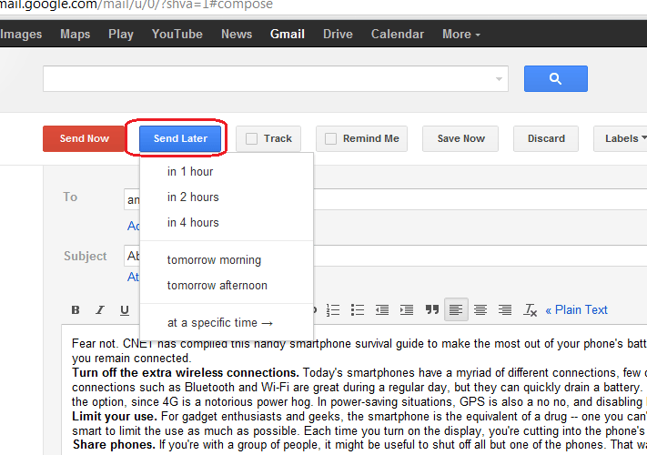Apply blockquote formatting
This screenshot has width=647, height=455.
click(x=431, y=309)
